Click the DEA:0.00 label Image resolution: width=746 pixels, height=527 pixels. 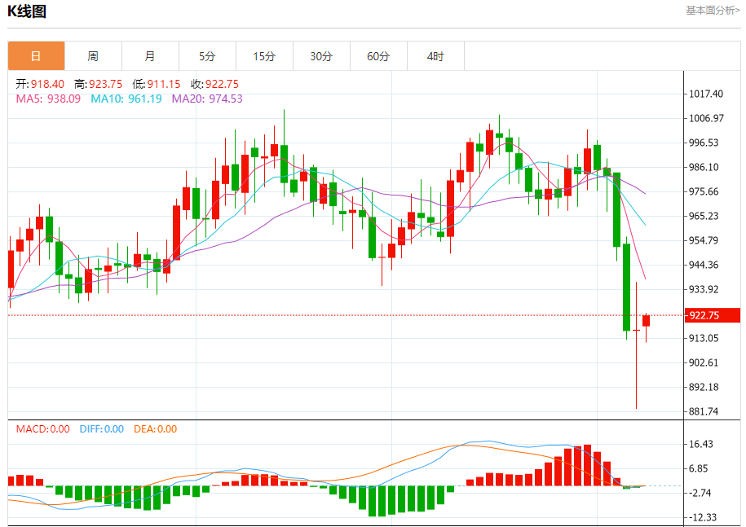[x=156, y=429]
